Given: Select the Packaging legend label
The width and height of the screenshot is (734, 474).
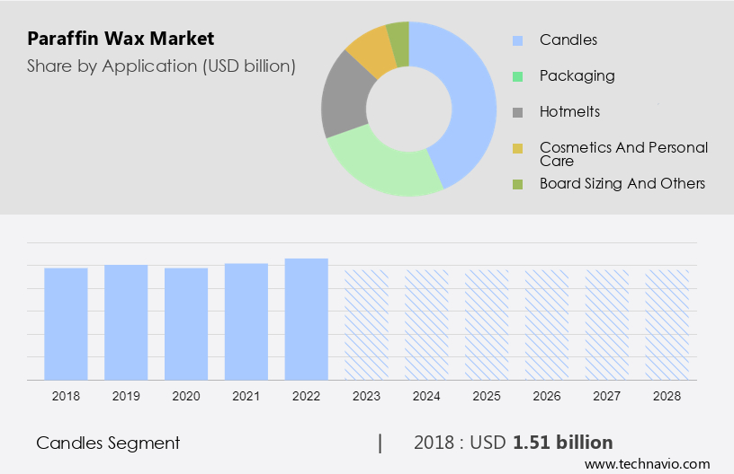Looking at the screenshot, I should [x=577, y=76].
